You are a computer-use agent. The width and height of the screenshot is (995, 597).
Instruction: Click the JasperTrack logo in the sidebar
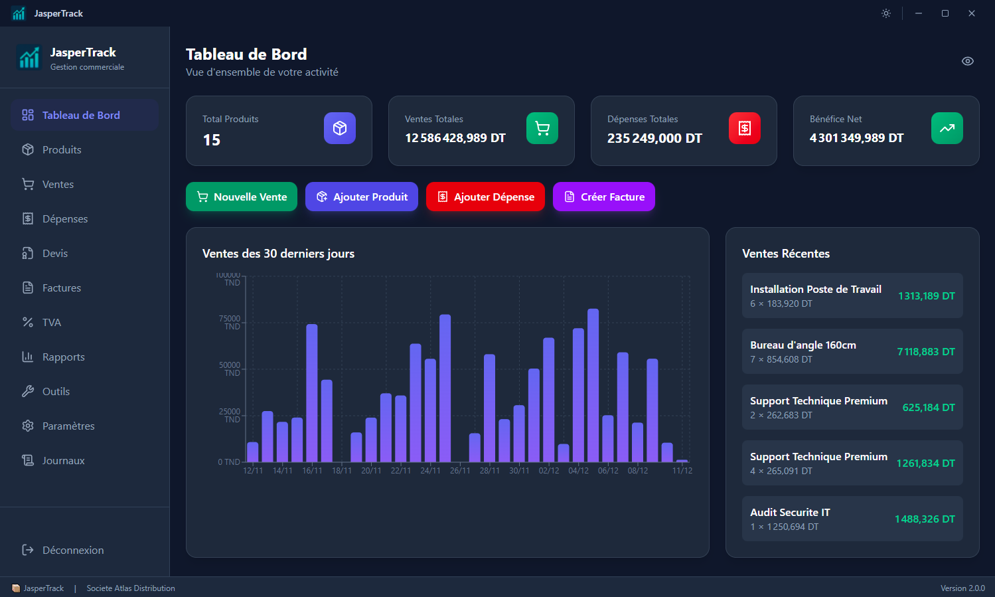[29, 57]
